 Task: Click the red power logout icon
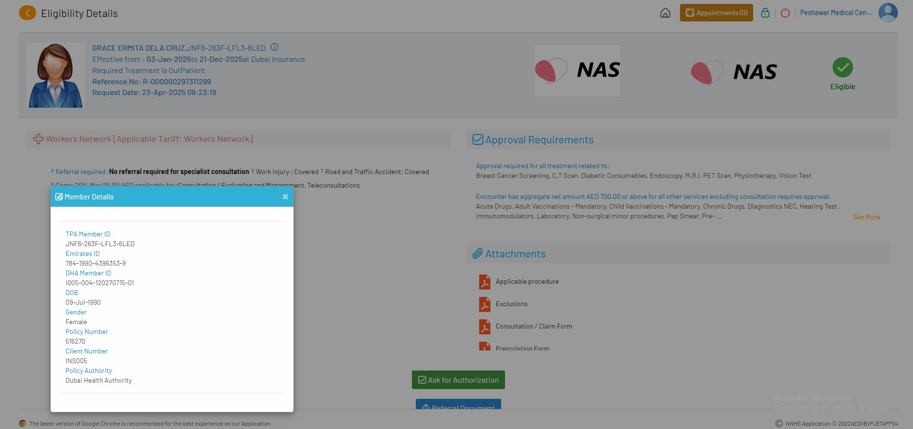coord(785,13)
